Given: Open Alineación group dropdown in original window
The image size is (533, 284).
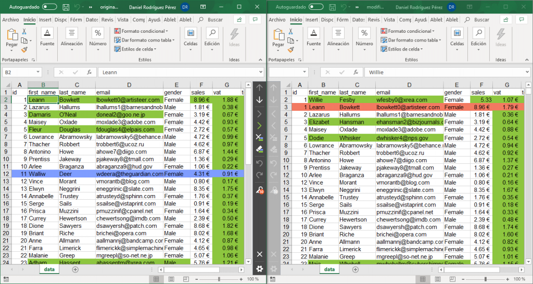Looking at the screenshot, I should pyautogui.click(x=72, y=49).
